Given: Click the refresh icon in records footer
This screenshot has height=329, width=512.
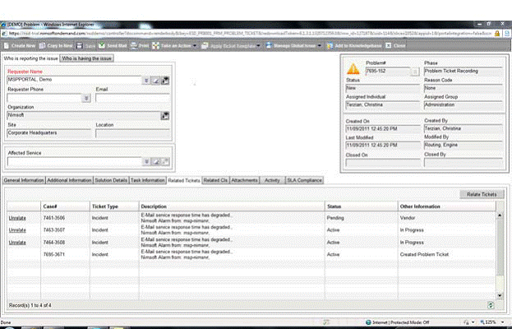Looking at the screenshot, I should pyautogui.click(x=490, y=305).
